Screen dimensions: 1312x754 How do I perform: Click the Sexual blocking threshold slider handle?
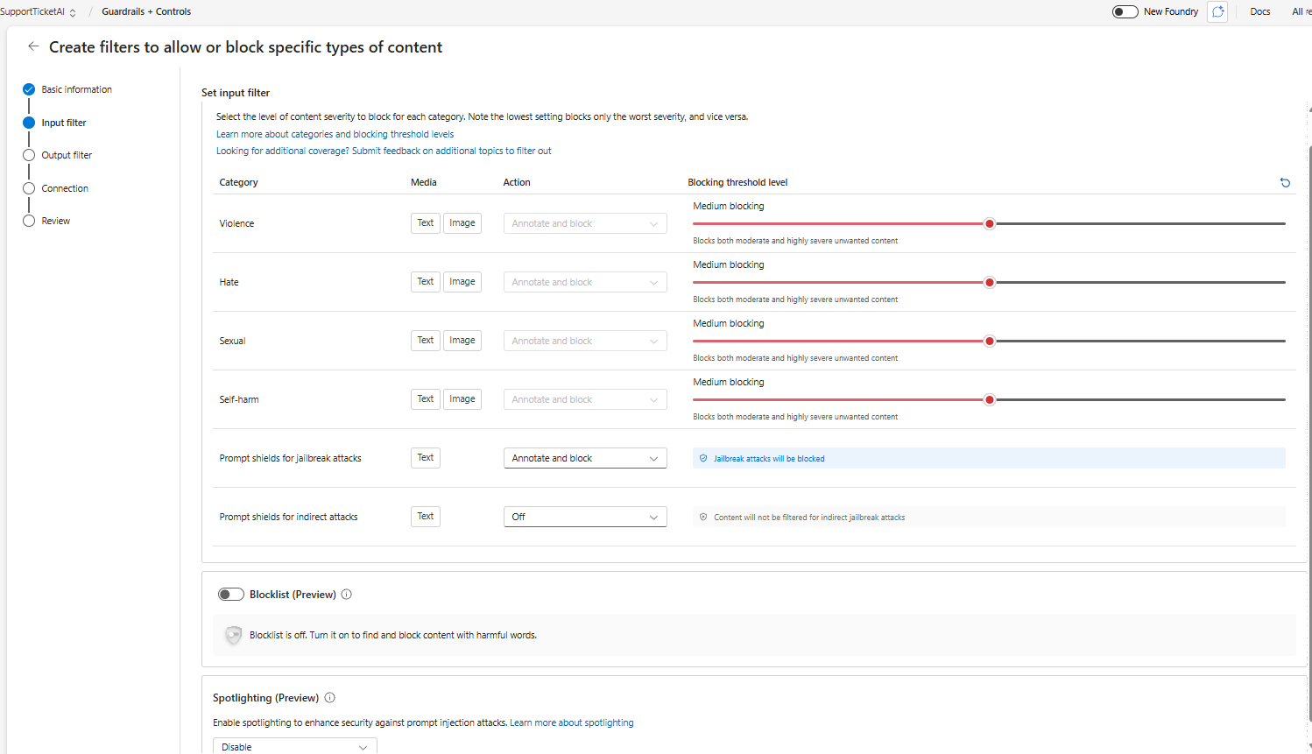(x=990, y=341)
